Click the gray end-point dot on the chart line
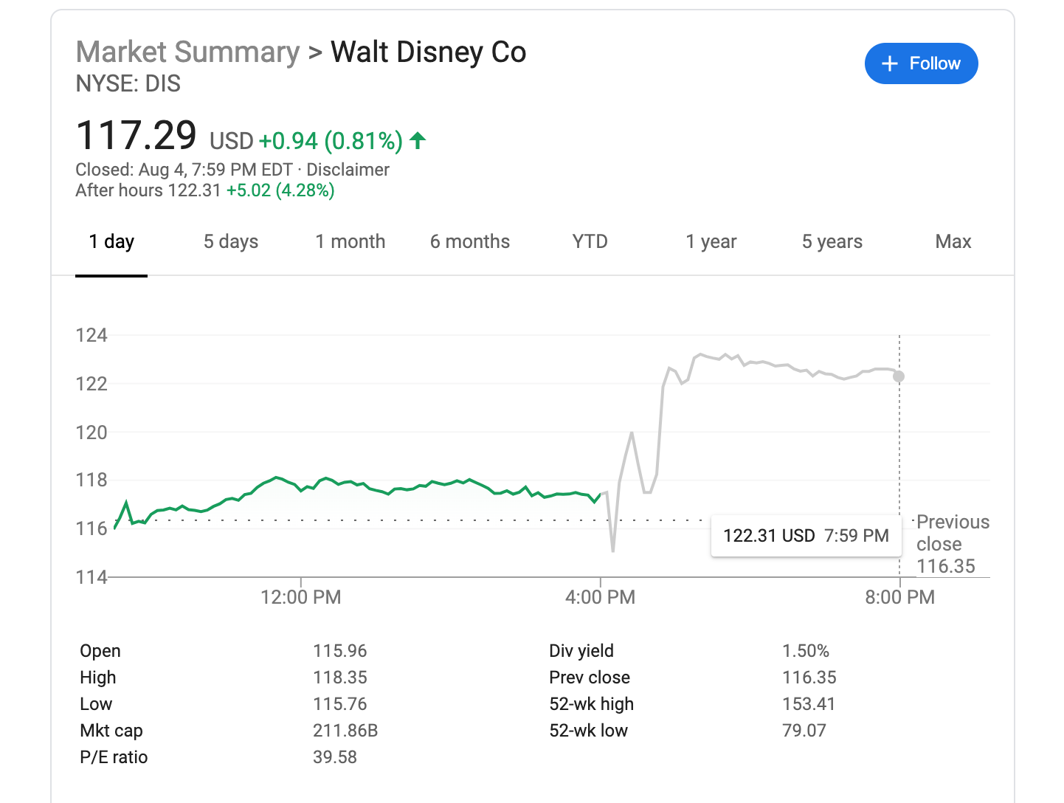Image resolution: width=1064 pixels, height=803 pixels. [899, 376]
